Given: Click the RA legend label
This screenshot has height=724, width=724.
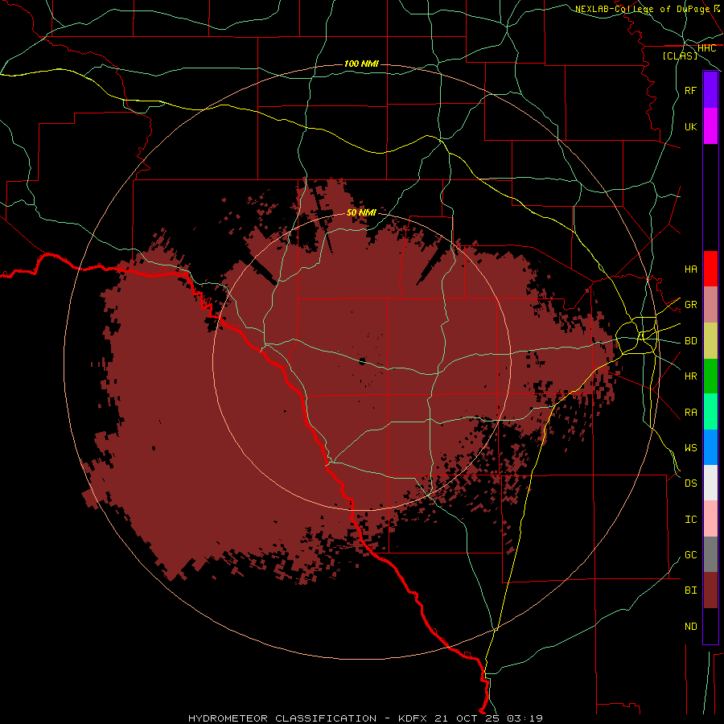Looking at the screenshot, I should click(x=690, y=412).
